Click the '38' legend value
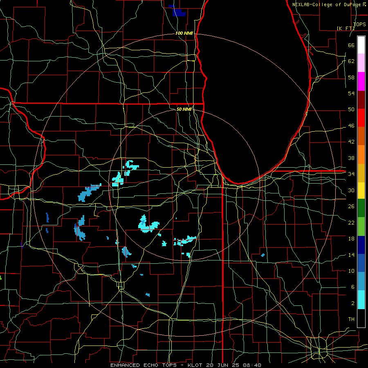This screenshot has width=368, height=368. tap(351, 158)
